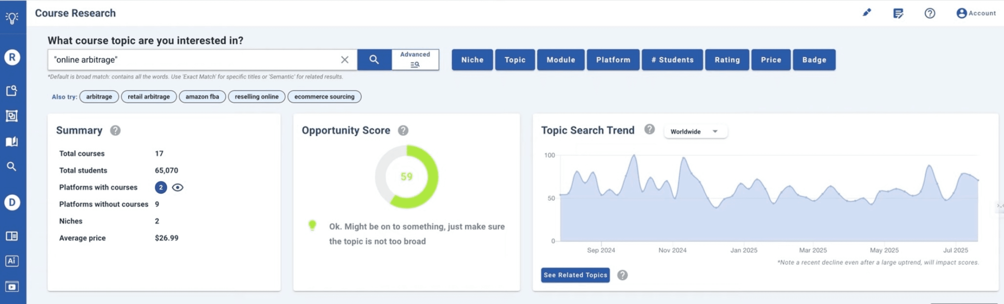The height and width of the screenshot is (304, 1004).
Task: Toggle eye icon for Platforms with courses
Action: 178,188
